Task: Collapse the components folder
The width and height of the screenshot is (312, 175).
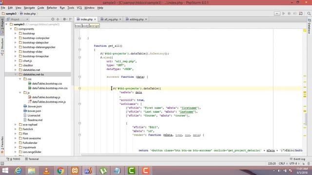Action: click(11, 29)
